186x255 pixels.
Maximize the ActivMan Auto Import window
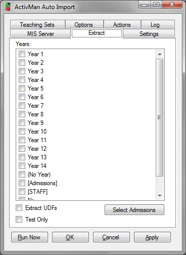tap(156, 5)
